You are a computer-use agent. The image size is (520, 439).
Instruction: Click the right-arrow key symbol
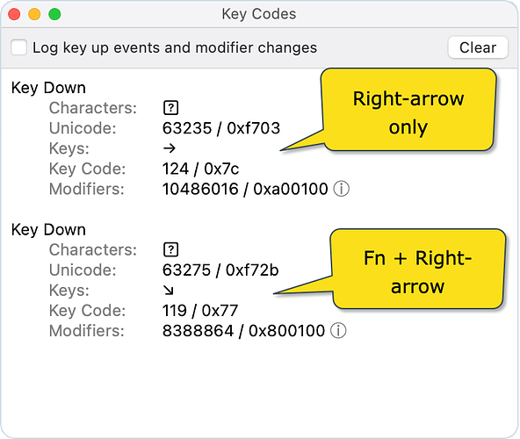point(170,148)
